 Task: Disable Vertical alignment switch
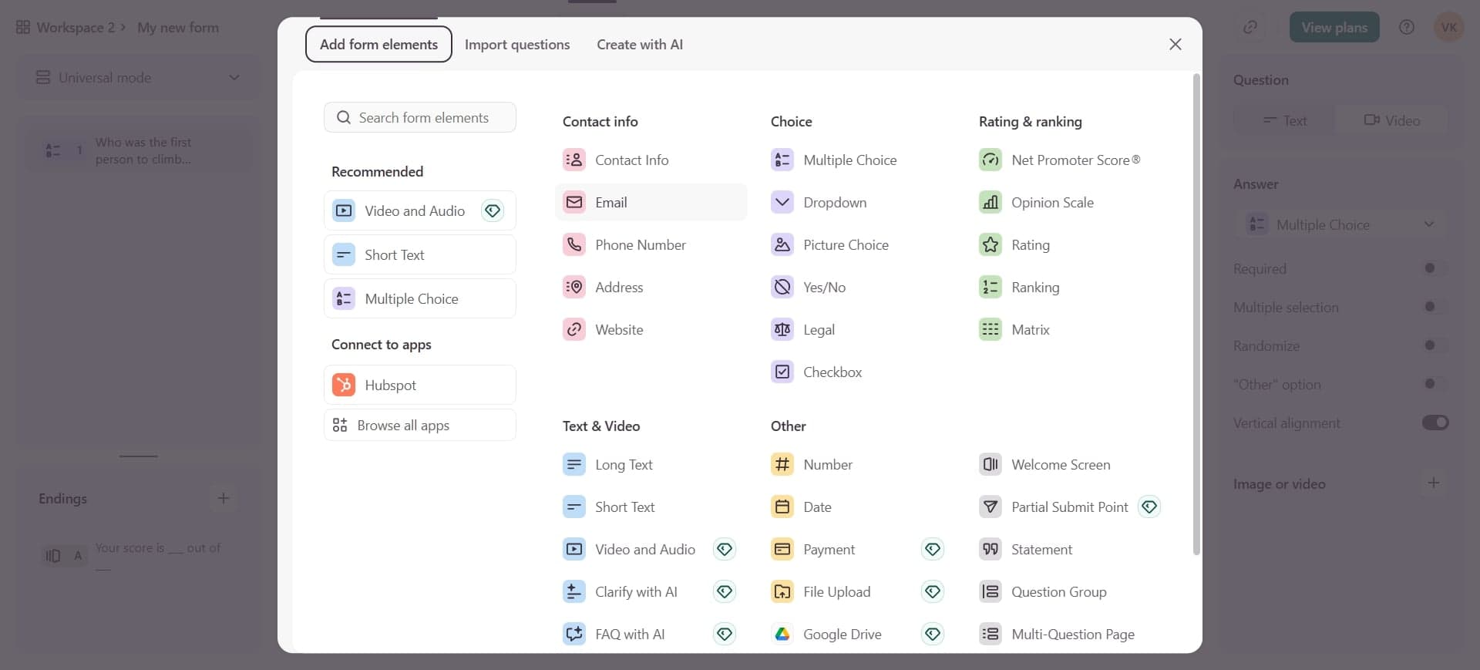tap(1435, 423)
